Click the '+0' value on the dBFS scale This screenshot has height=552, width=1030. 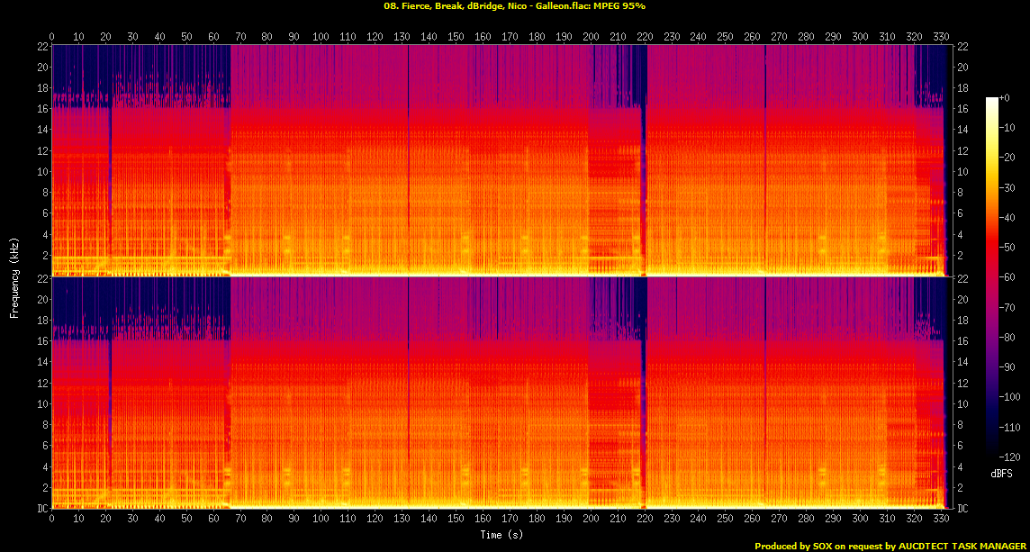[1005, 97]
